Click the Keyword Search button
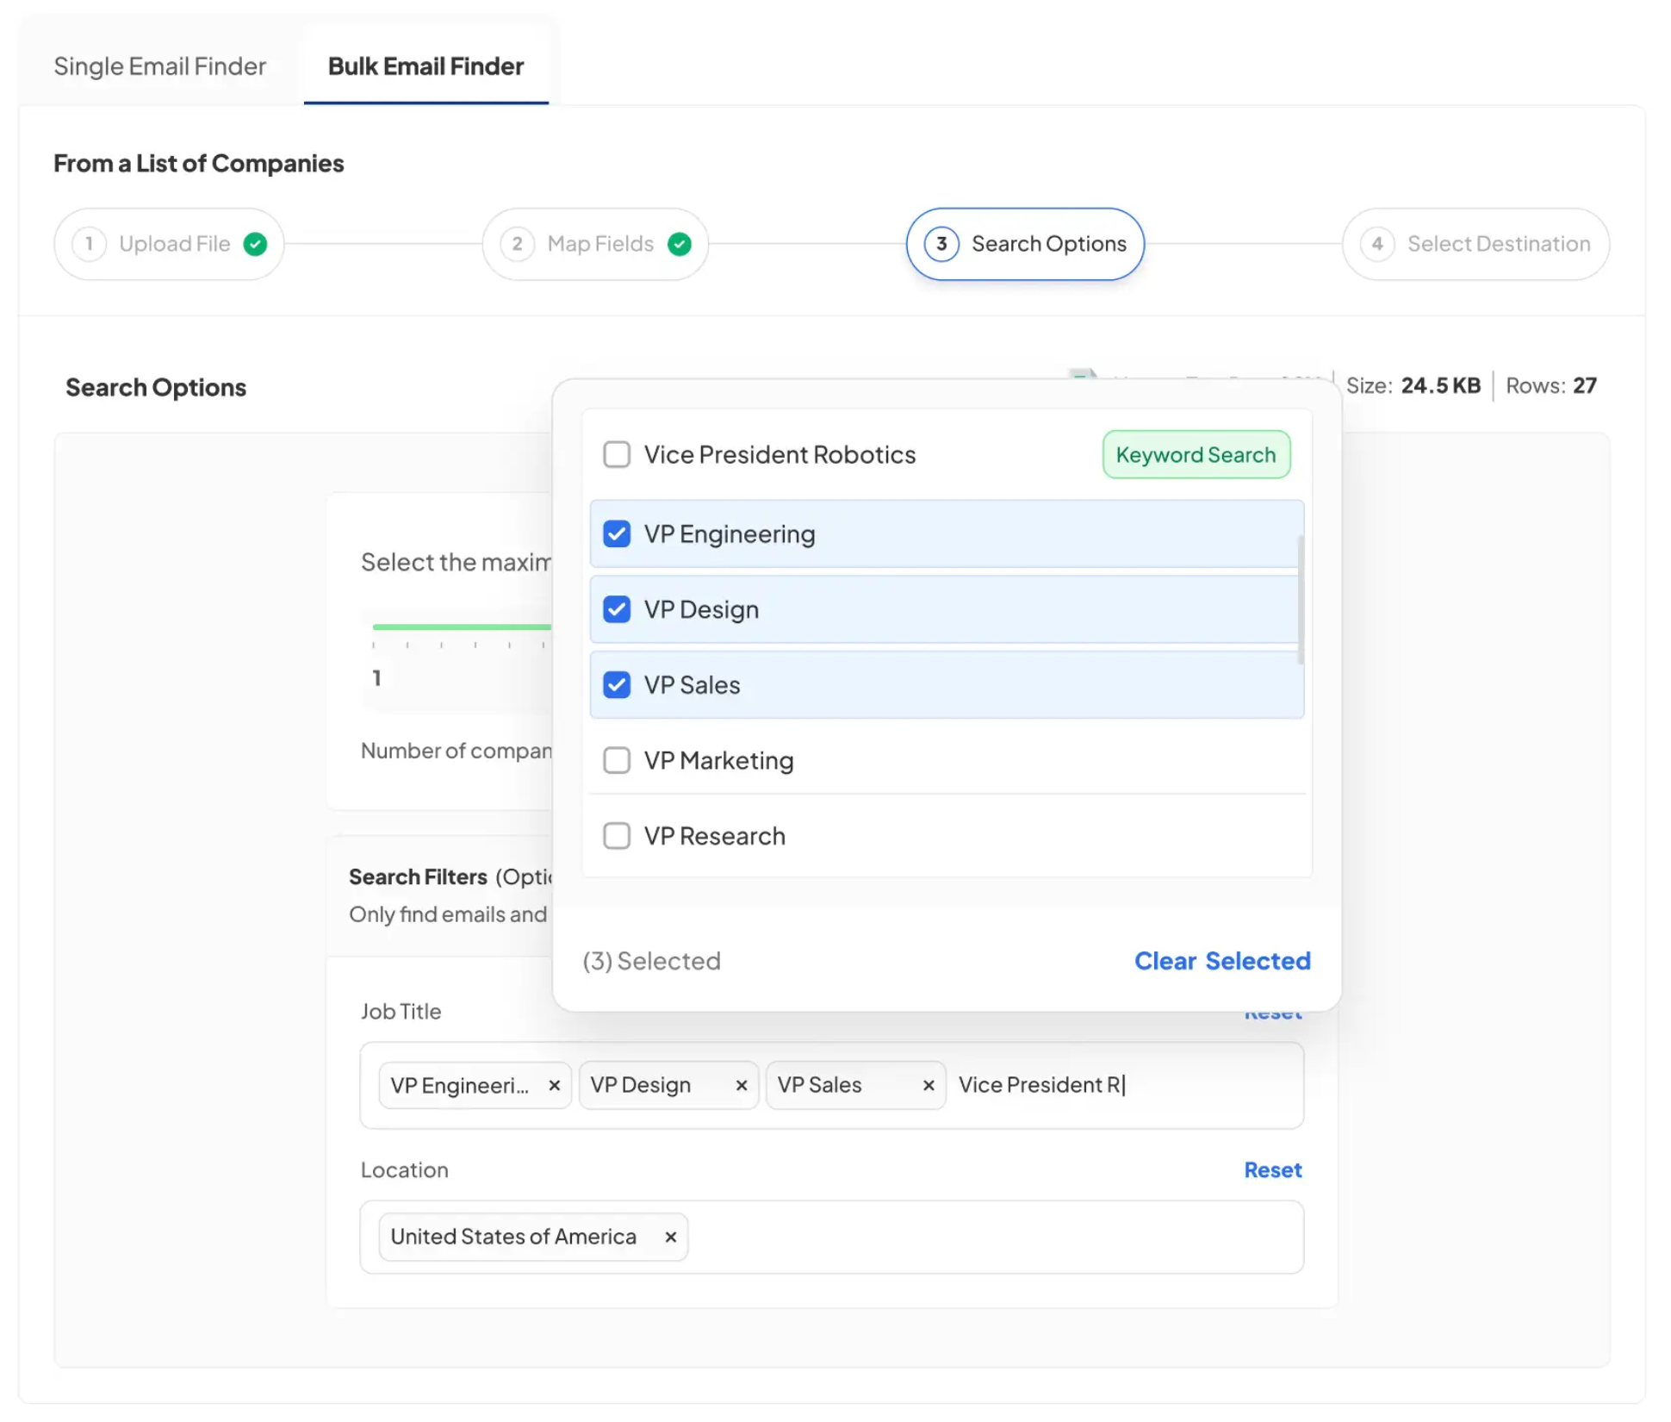Viewport: 1671px width, 1422px height. 1196,454
